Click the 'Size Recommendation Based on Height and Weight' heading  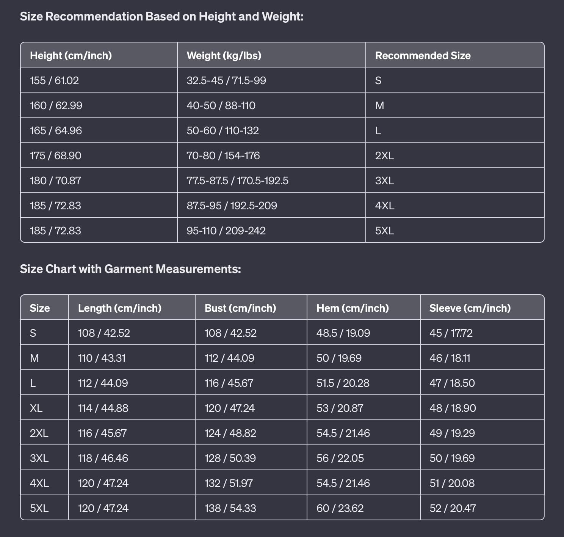click(x=162, y=16)
